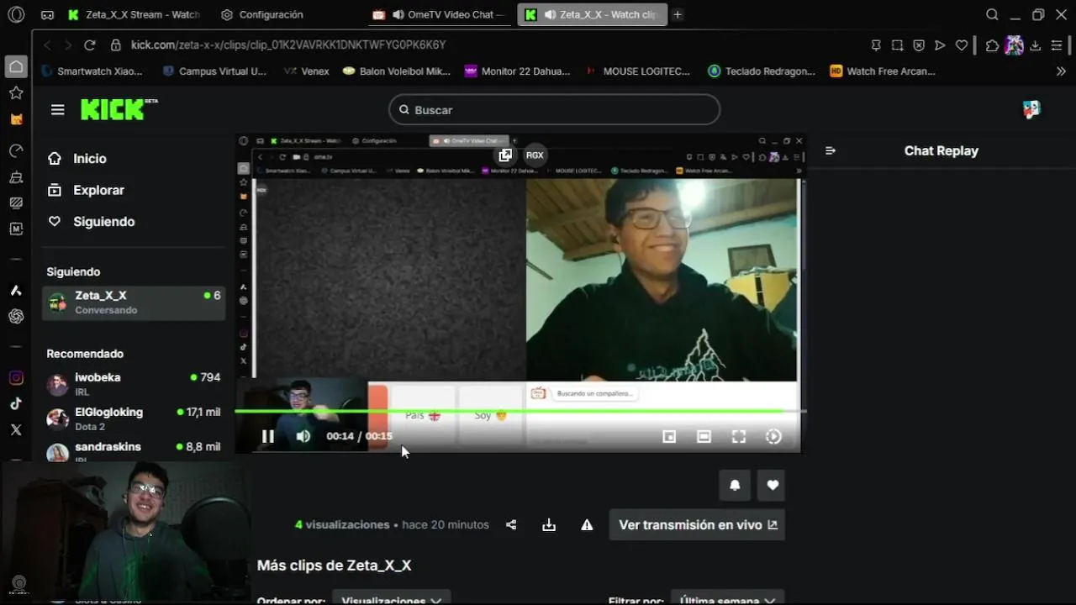Open followed channel Zeta_X_X
1076x605 pixels.
coord(134,302)
